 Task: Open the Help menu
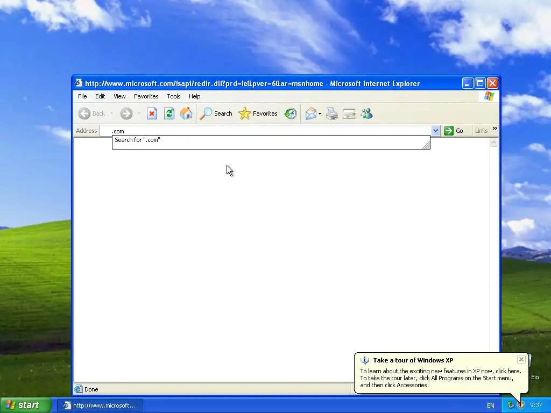194,96
